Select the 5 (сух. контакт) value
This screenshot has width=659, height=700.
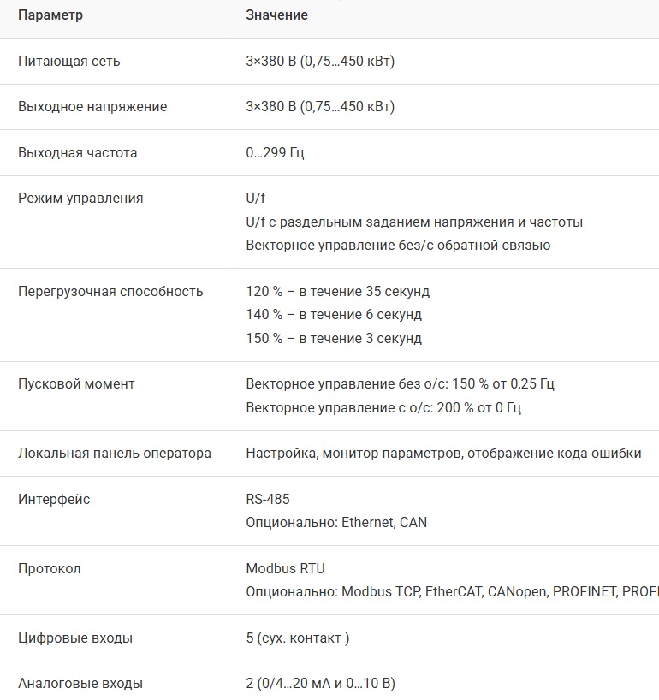point(297,638)
